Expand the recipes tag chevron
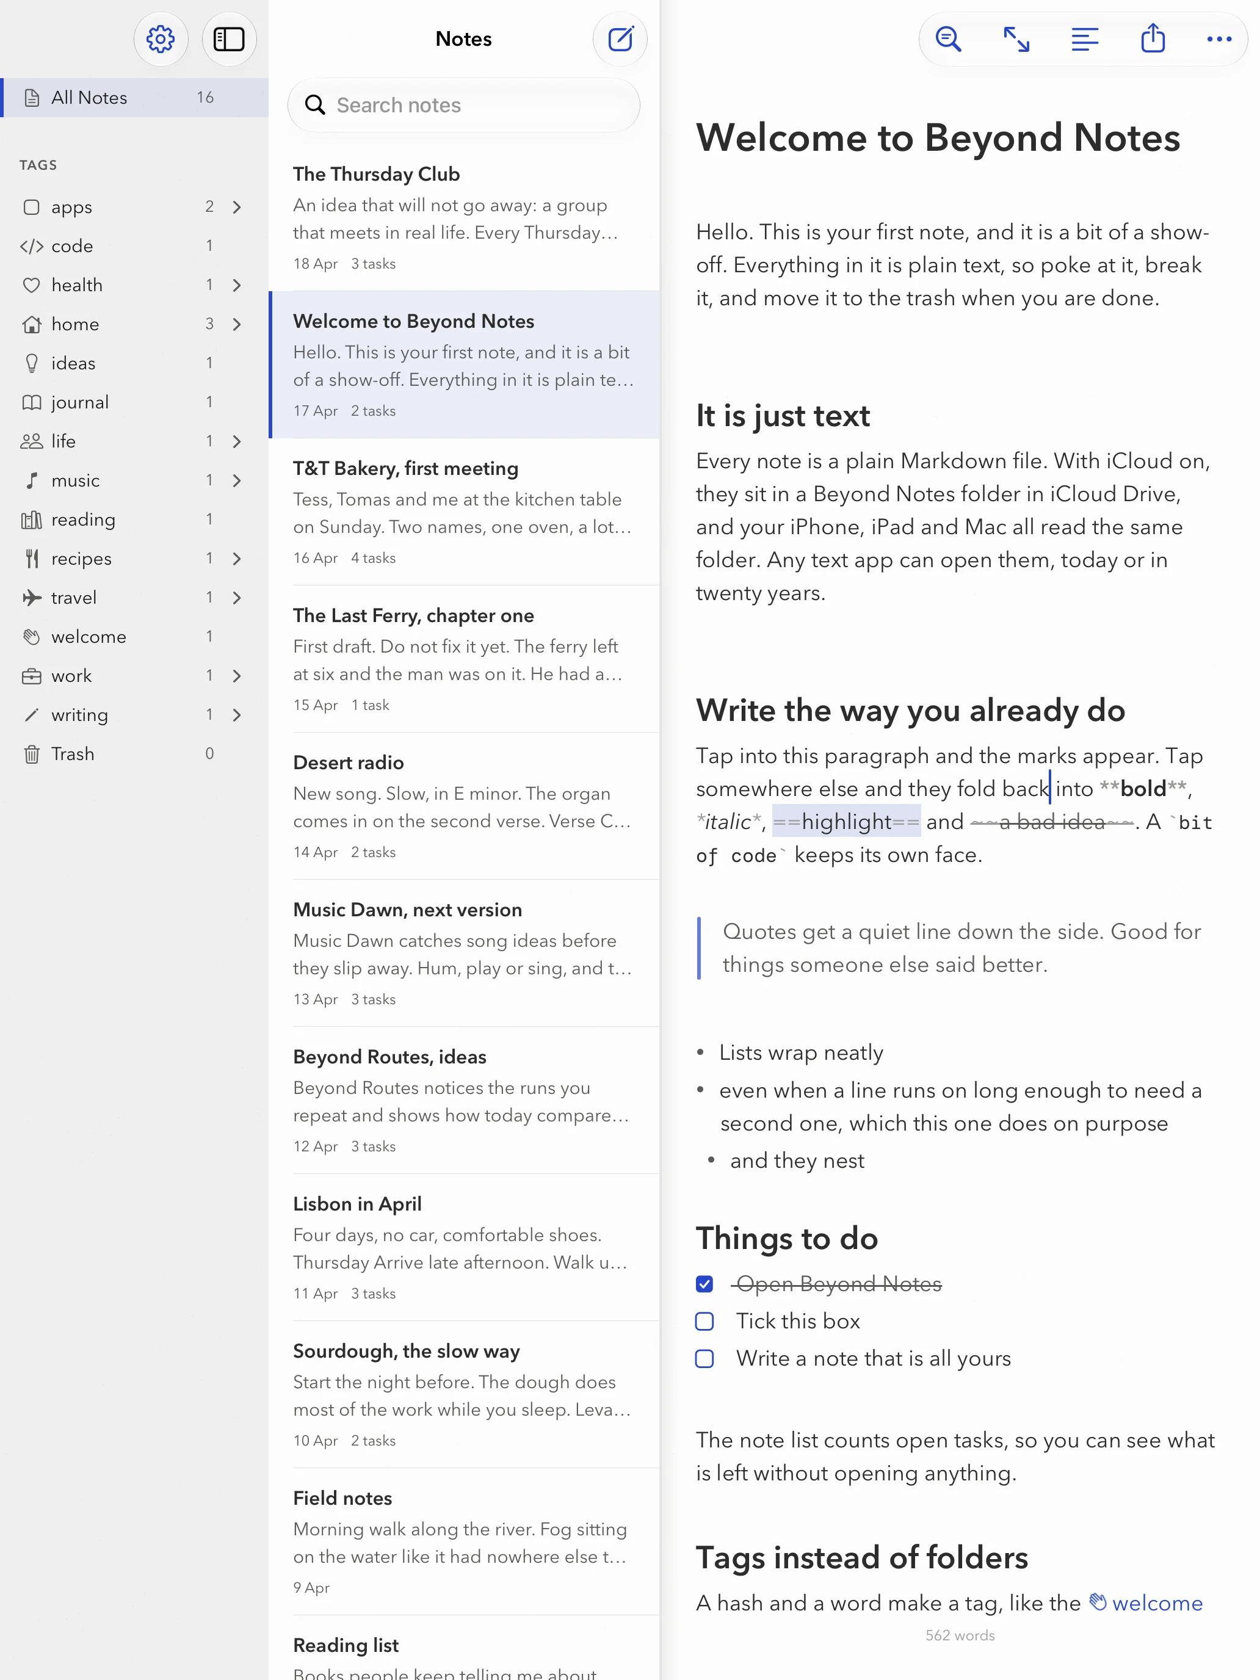Image resolution: width=1260 pixels, height=1680 pixels. pyautogui.click(x=237, y=559)
